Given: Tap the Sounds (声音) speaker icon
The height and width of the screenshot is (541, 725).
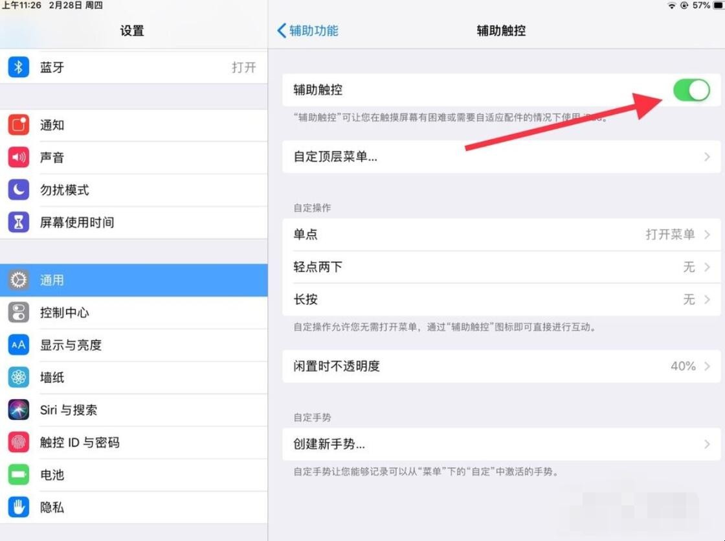Looking at the screenshot, I should [x=19, y=157].
